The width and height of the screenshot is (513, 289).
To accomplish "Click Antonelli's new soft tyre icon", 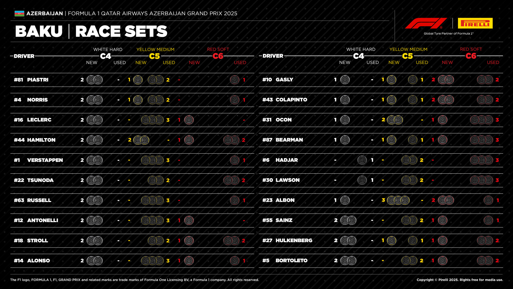I will [189, 220].
